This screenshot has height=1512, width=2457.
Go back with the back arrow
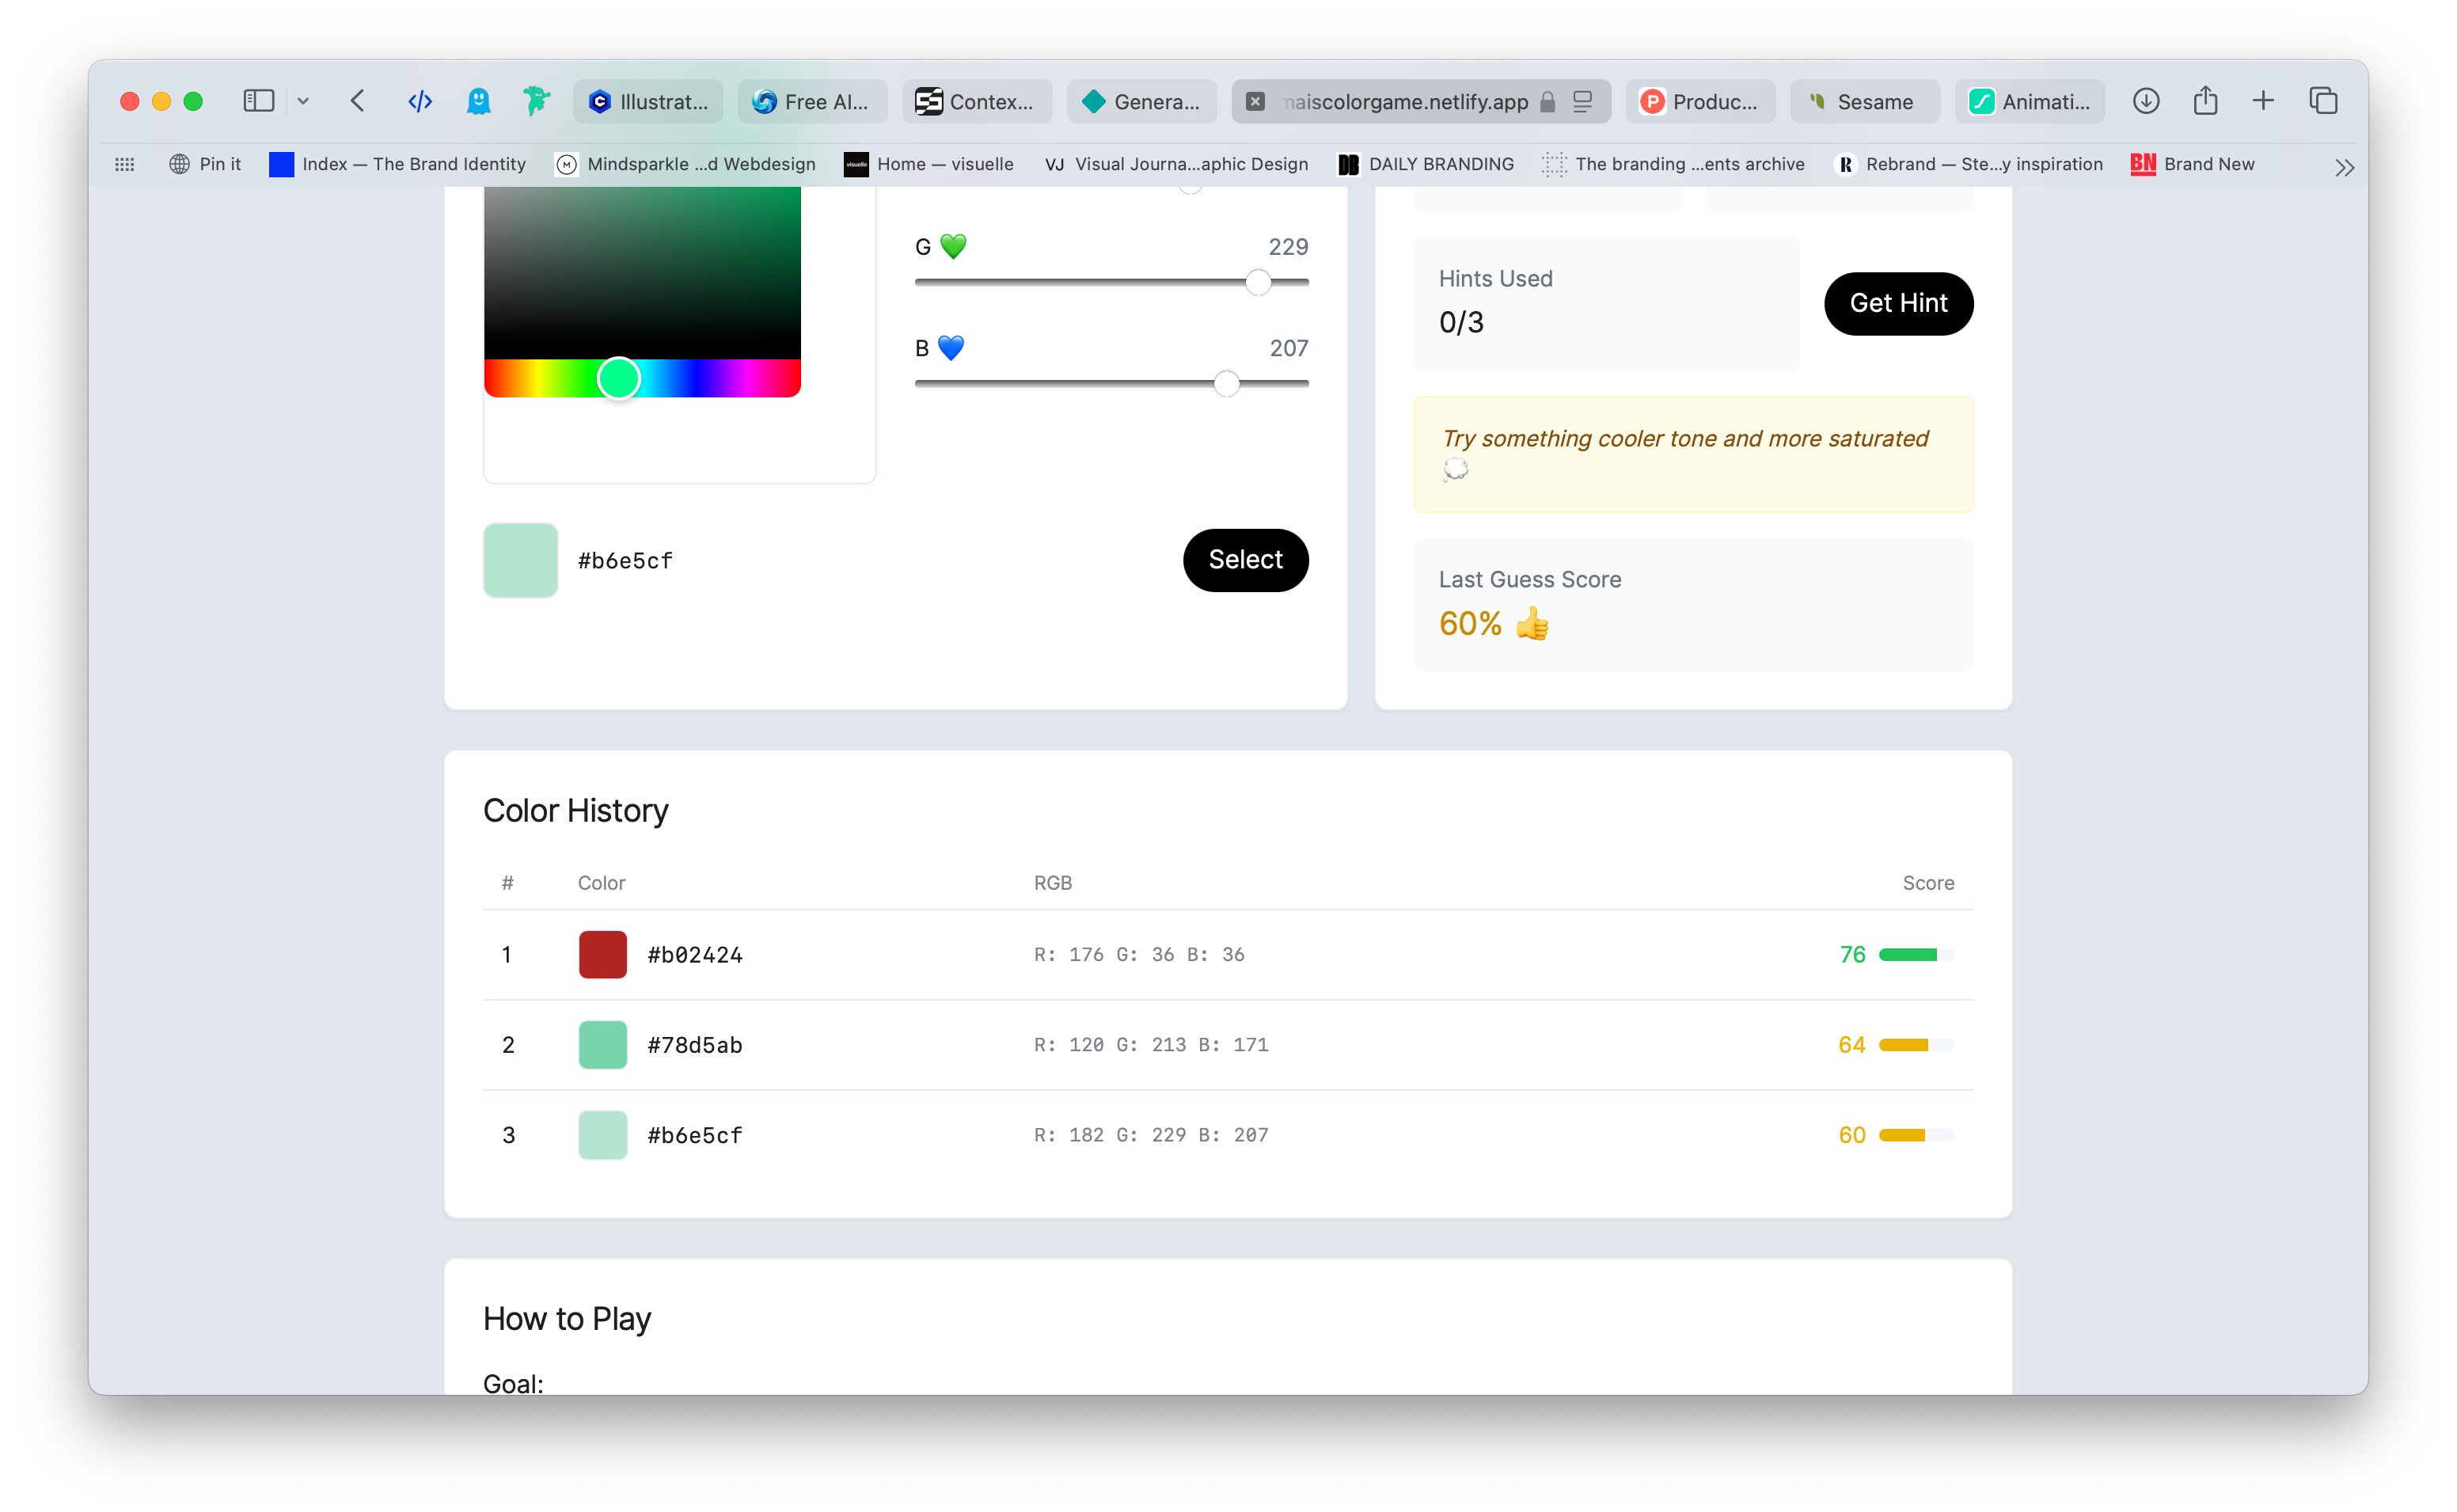(358, 101)
